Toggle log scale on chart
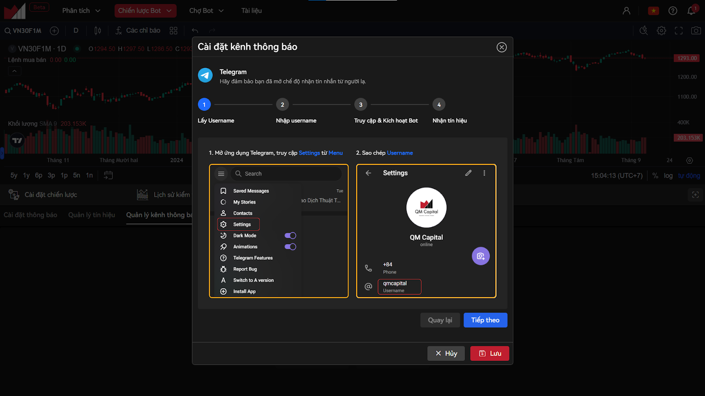 tap(668, 176)
